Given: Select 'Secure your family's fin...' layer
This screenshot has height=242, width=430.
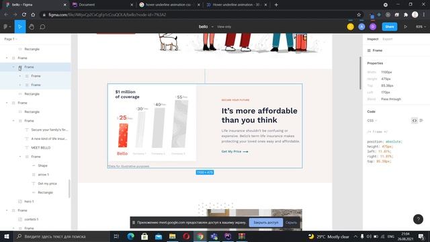Looking at the screenshot, I should (50, 130).
